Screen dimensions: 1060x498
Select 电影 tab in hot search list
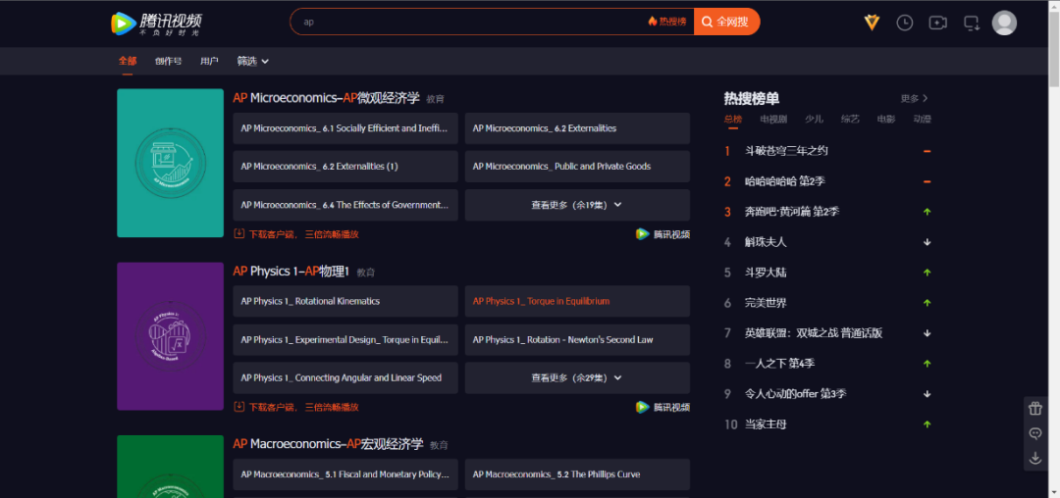coord(886,120)
